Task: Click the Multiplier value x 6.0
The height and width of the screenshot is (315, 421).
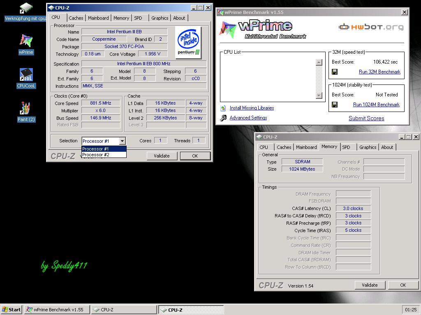Action: tap(101, 110)
